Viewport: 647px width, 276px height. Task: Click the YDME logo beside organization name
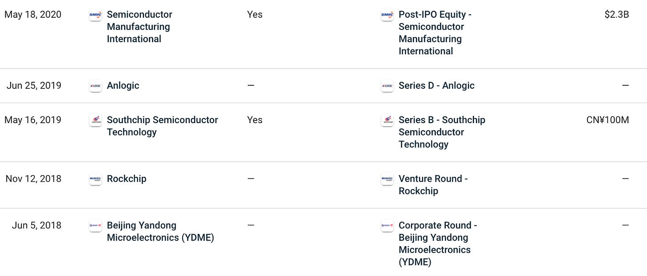96,226
